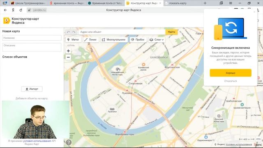Open a new browser tab

[x=205, y=3]
